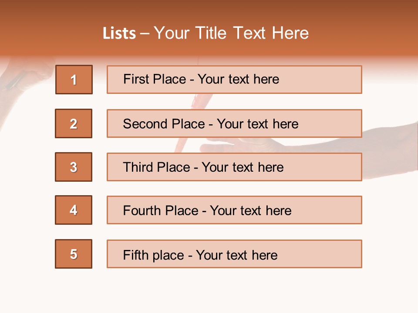Click the number 3 box

pyautogui.click(x=74, y=167)
